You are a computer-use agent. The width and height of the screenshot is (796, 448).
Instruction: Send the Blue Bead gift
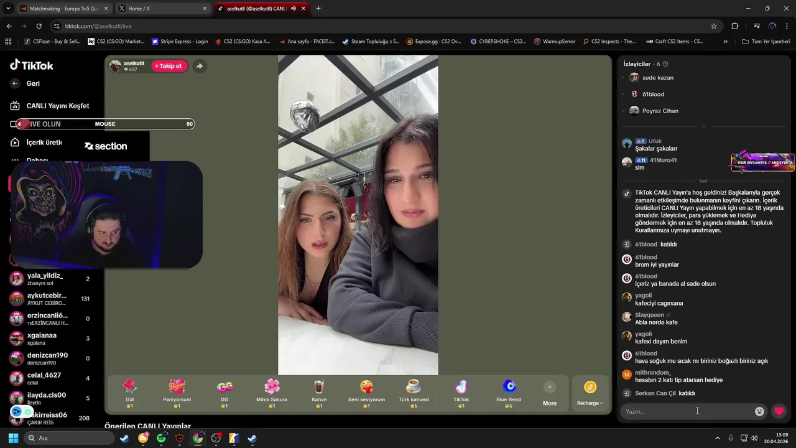click(509, 394)
